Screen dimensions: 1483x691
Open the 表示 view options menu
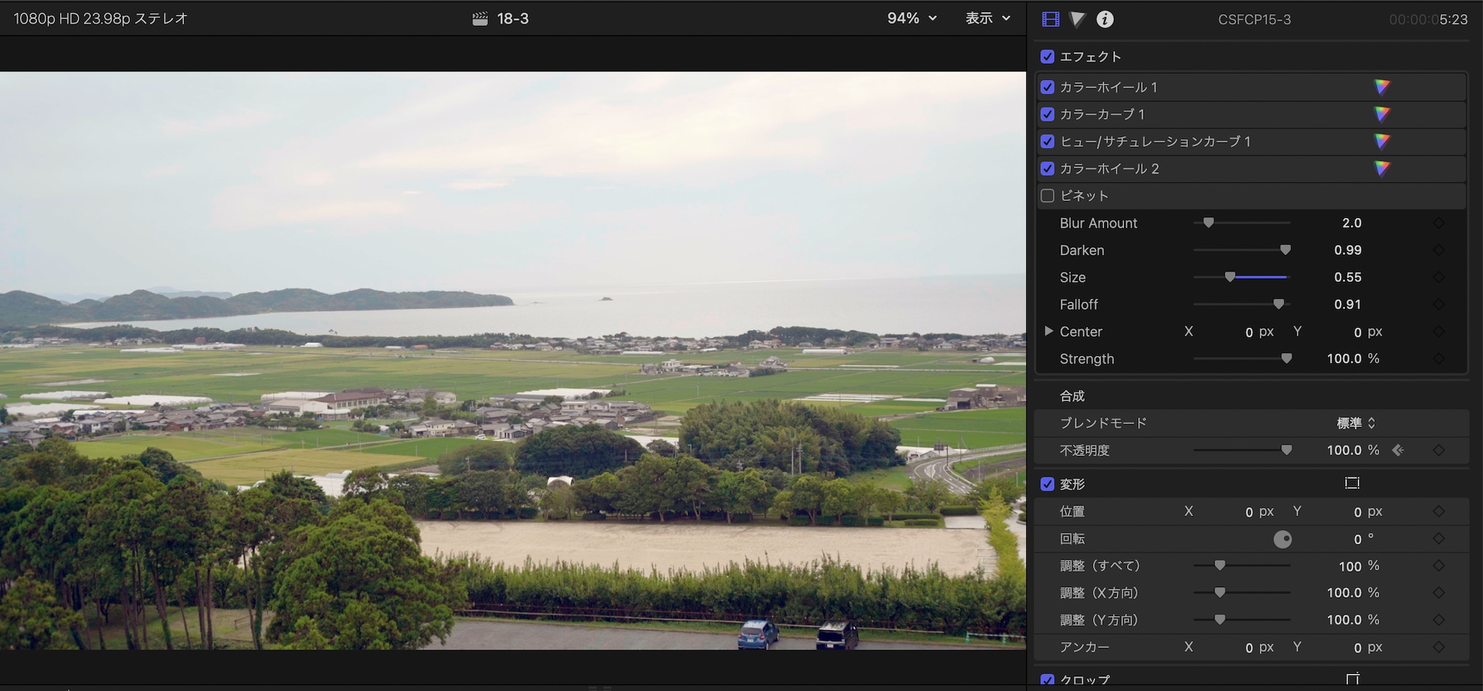click(988, 19)
